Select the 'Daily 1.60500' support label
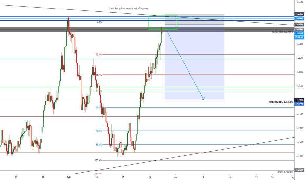The width and height of the screenshot is (305, 180). pos(285,172)
